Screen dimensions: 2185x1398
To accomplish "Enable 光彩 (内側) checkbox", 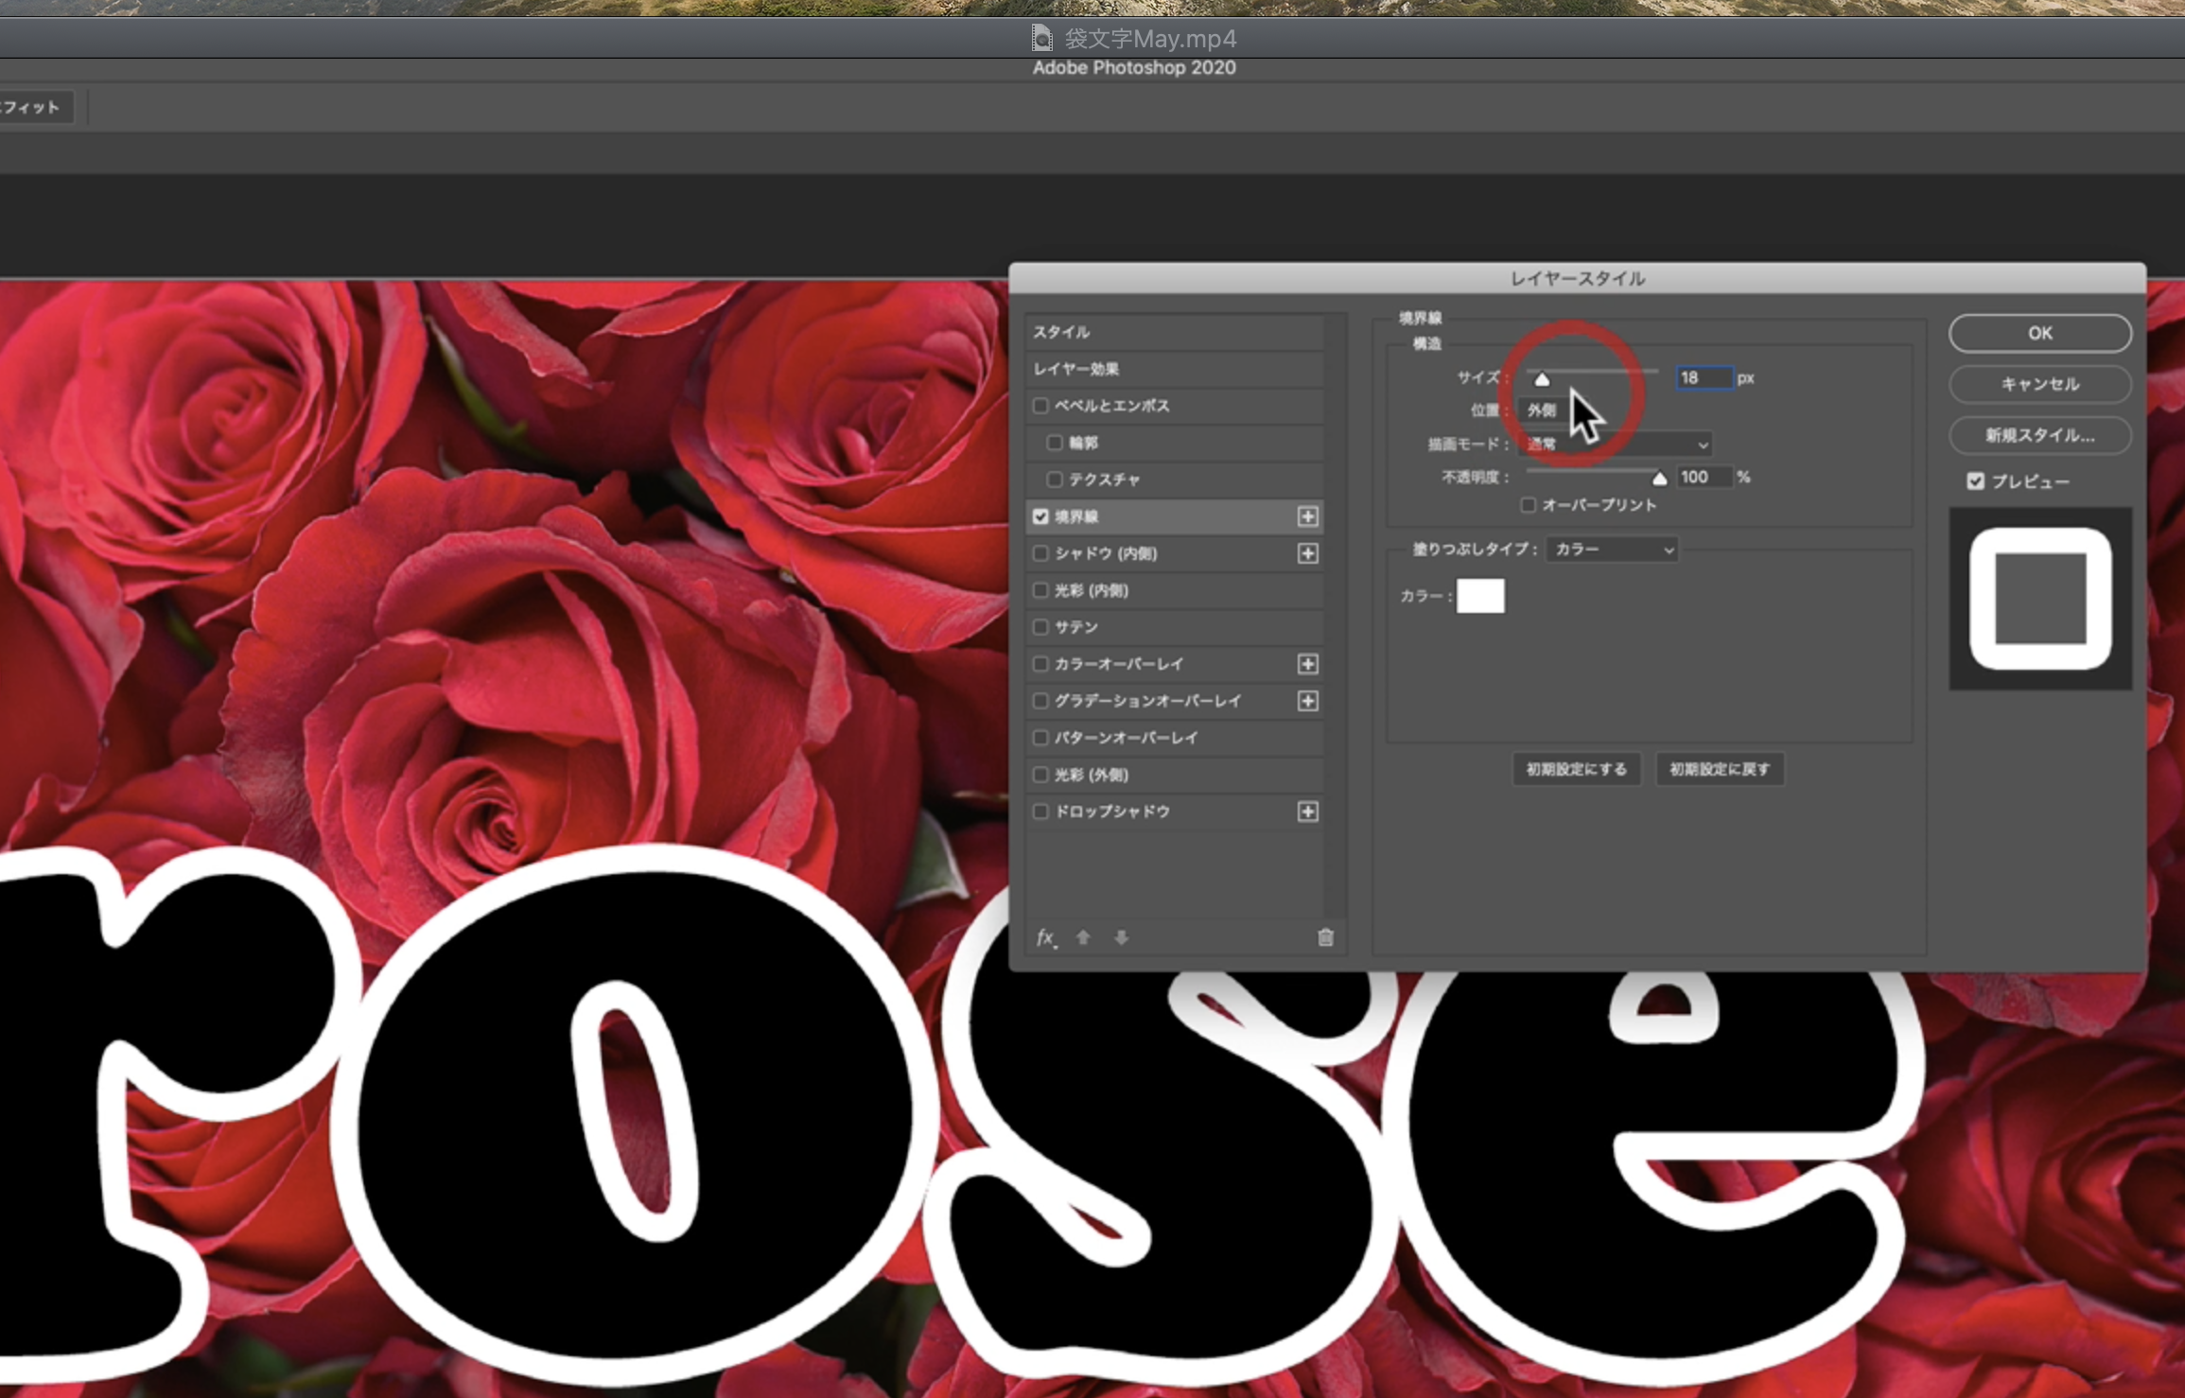I will click(x=1040, y=590).
